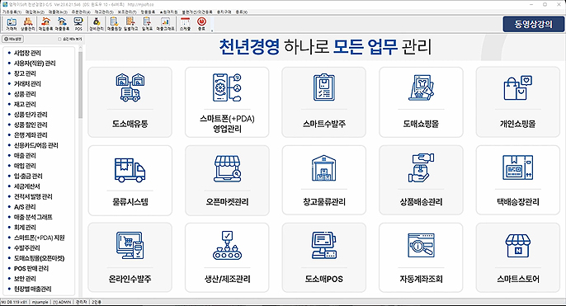The height and width of the screenshot is (306, 566).
Task: Select 매출 분석 그래프 in sidebar
Action: pos(33,217)
